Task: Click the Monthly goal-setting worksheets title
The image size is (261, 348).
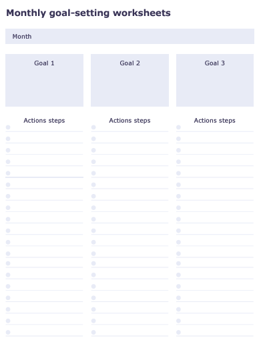Action: (x=88, y=13)
